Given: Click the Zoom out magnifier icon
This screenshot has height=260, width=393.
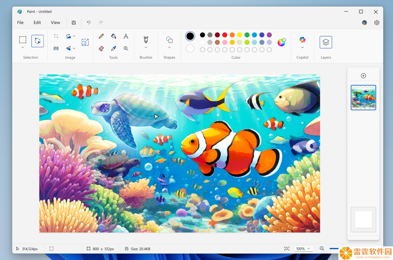Looking at the screenshot, I should tap(322, 249).
